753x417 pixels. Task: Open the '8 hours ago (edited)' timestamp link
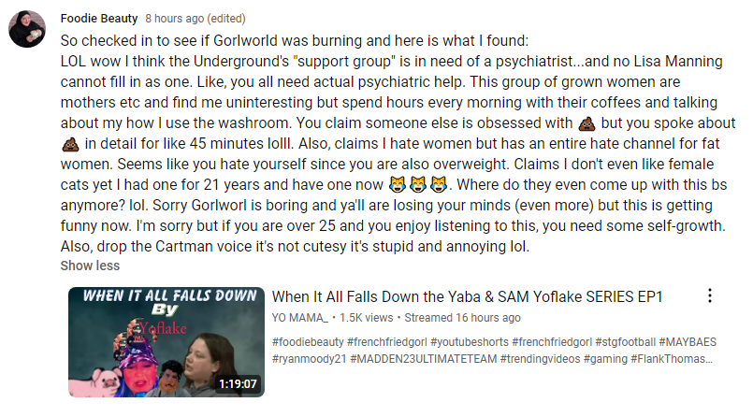point(195,19)
